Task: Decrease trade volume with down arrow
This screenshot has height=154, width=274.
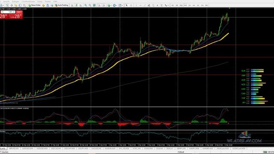Action: (x=2, y=12)
